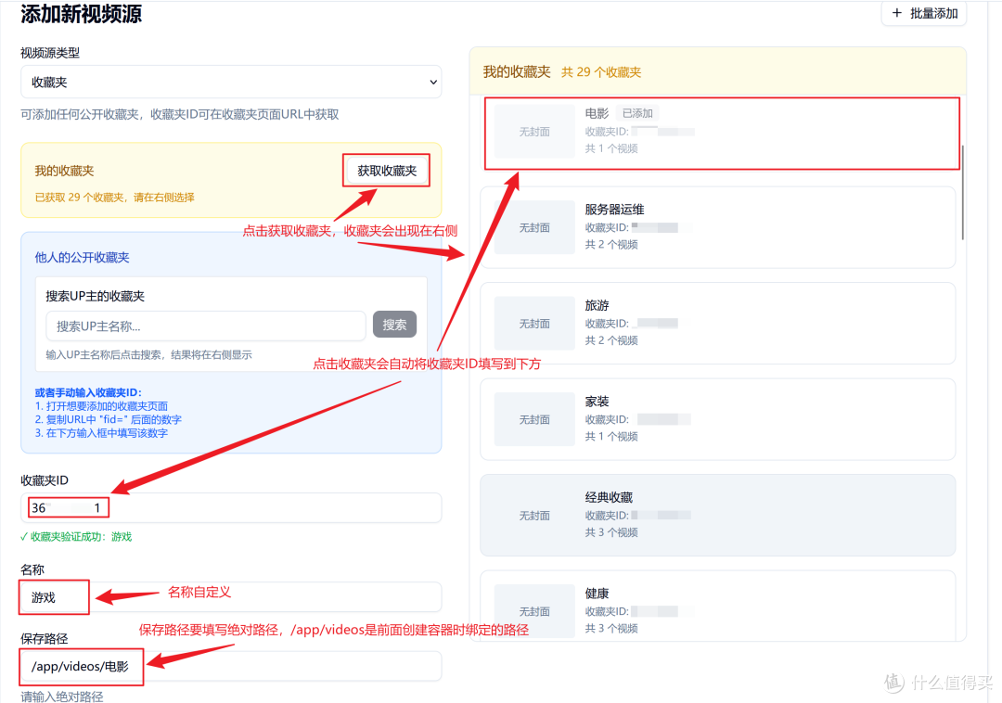Open the 视频源类型 dropdown showing 收藏夹

231,82
